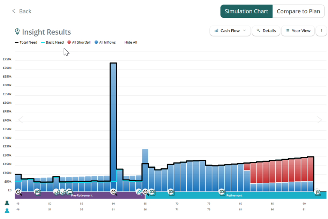
Task: Click the end-of-plan document icon on timeline
Action: coord(318,192)
